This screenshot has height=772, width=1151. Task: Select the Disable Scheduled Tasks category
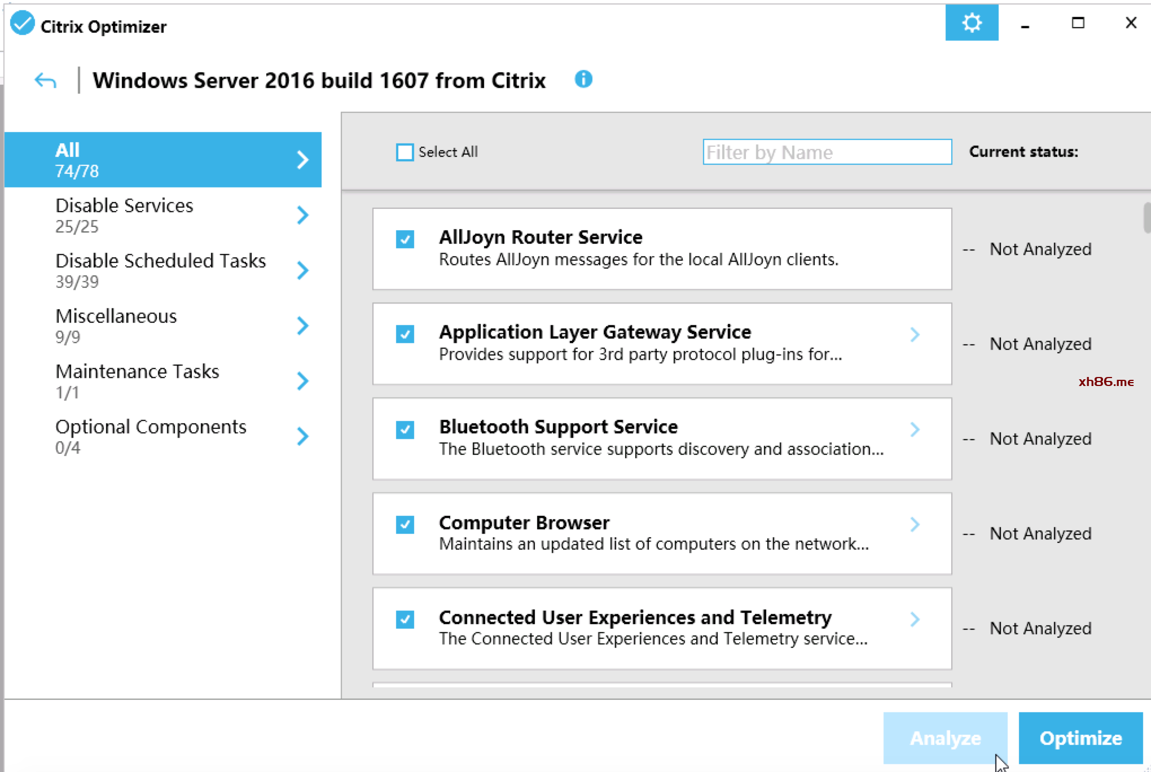click(162, 270)
